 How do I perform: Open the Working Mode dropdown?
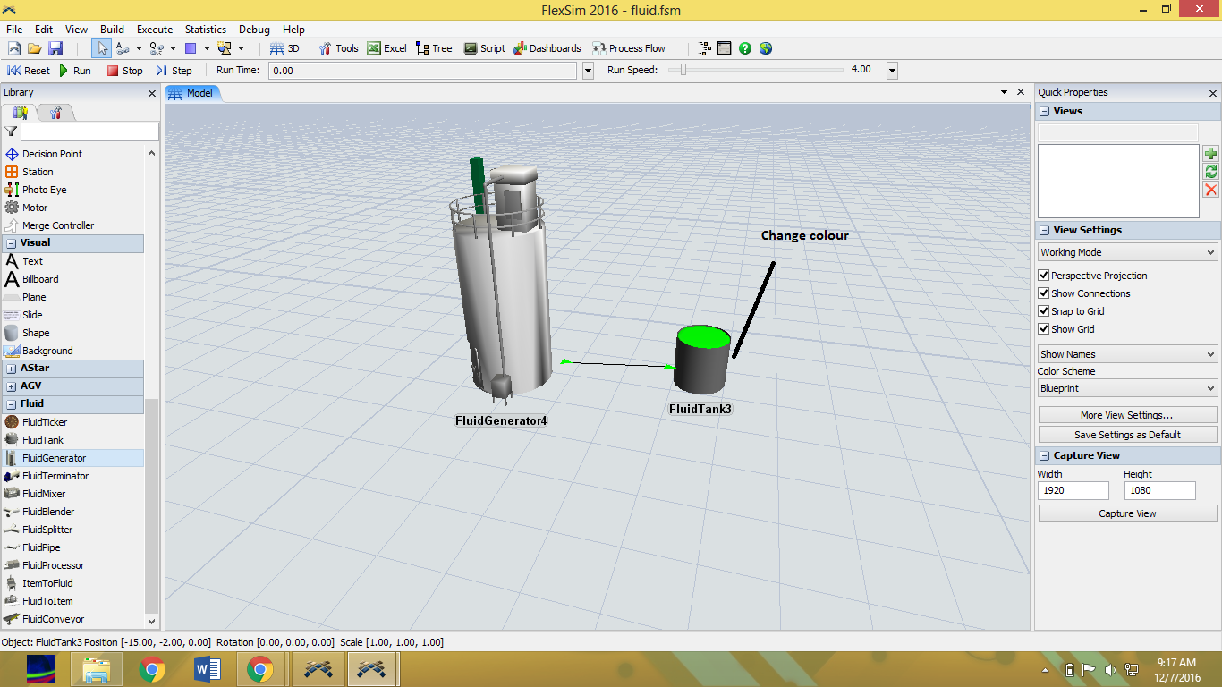[x=1127, y=252]
